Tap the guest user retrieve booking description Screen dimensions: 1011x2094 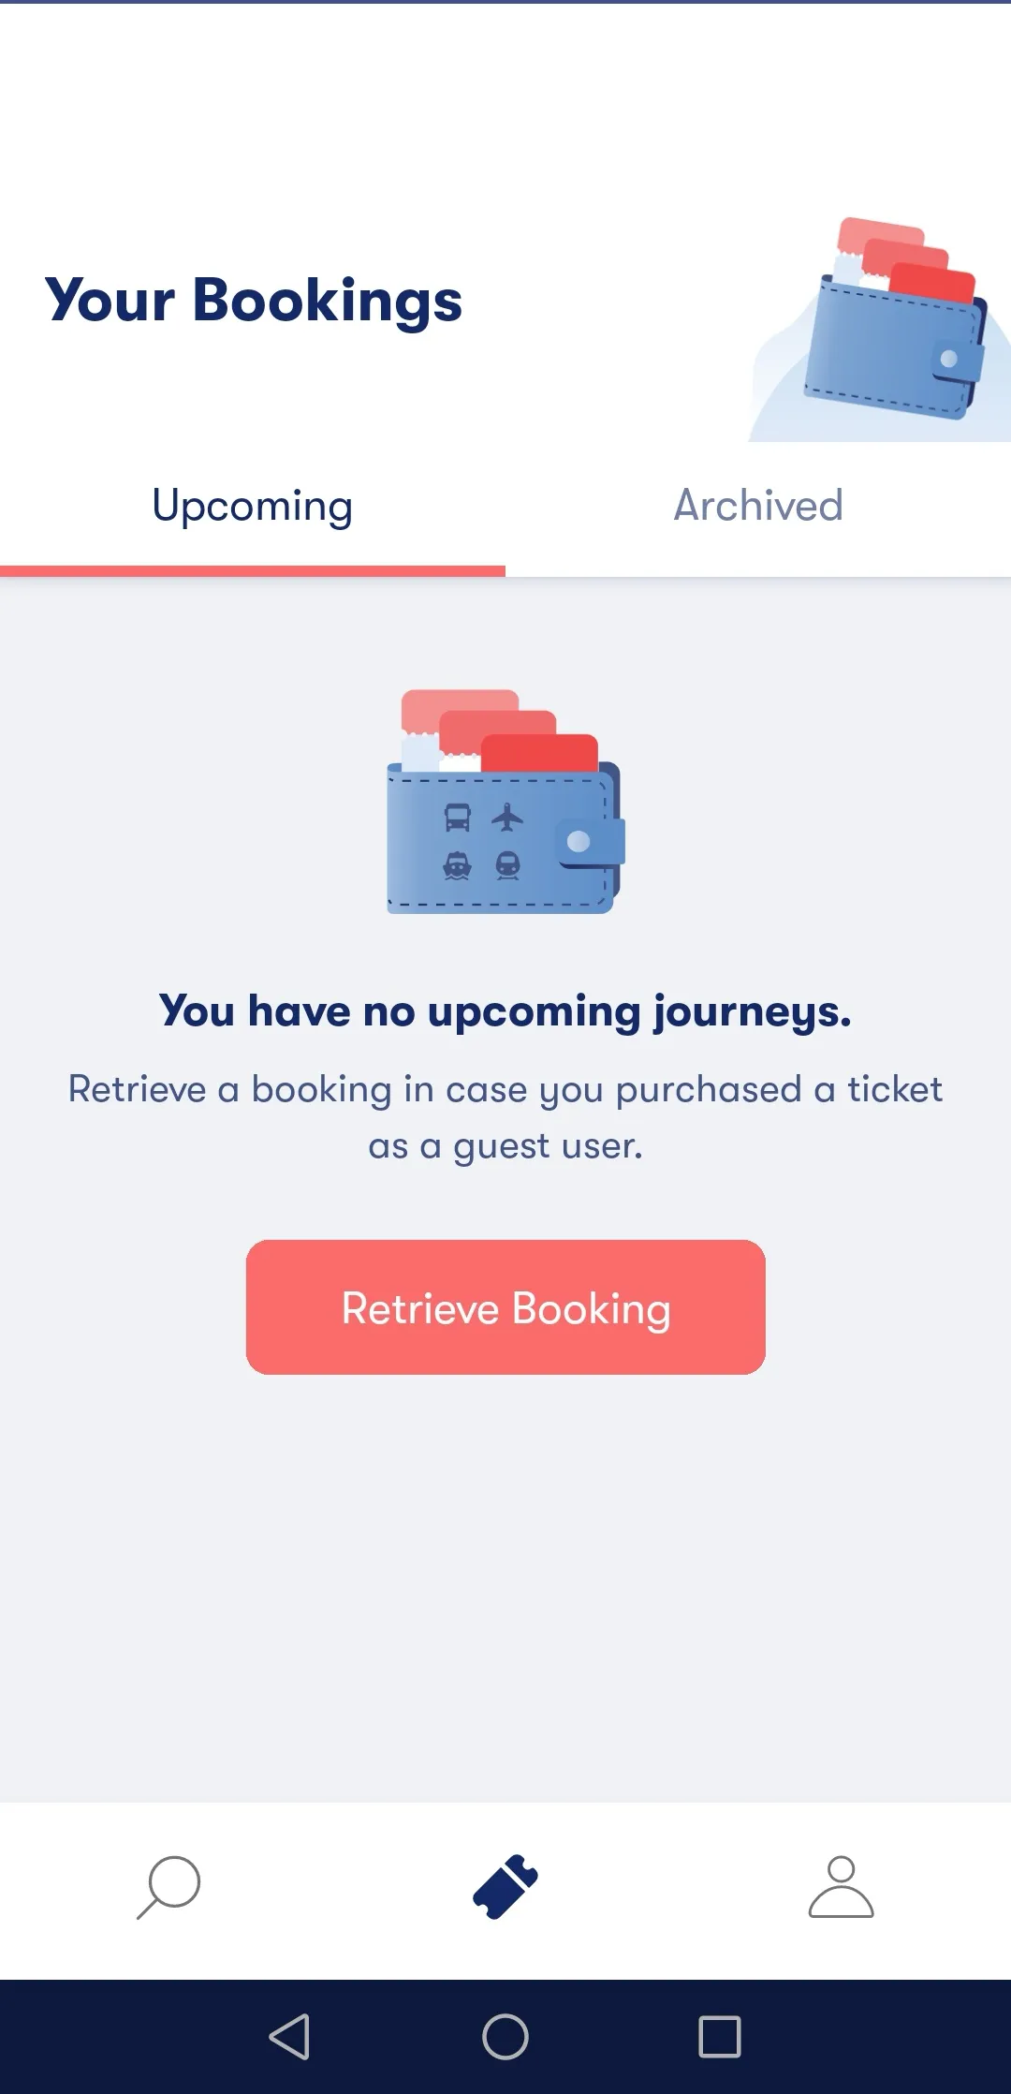click(505, 1117)
